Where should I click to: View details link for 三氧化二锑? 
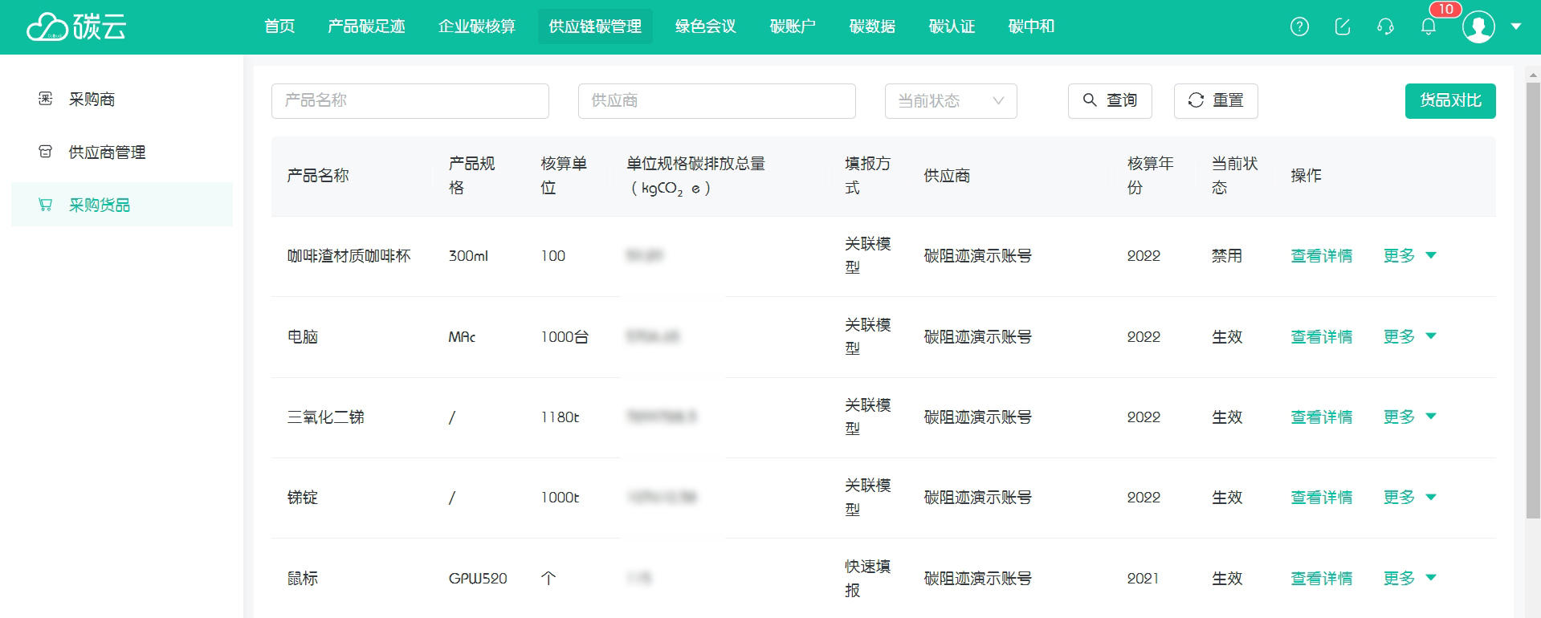[1321, 417]
